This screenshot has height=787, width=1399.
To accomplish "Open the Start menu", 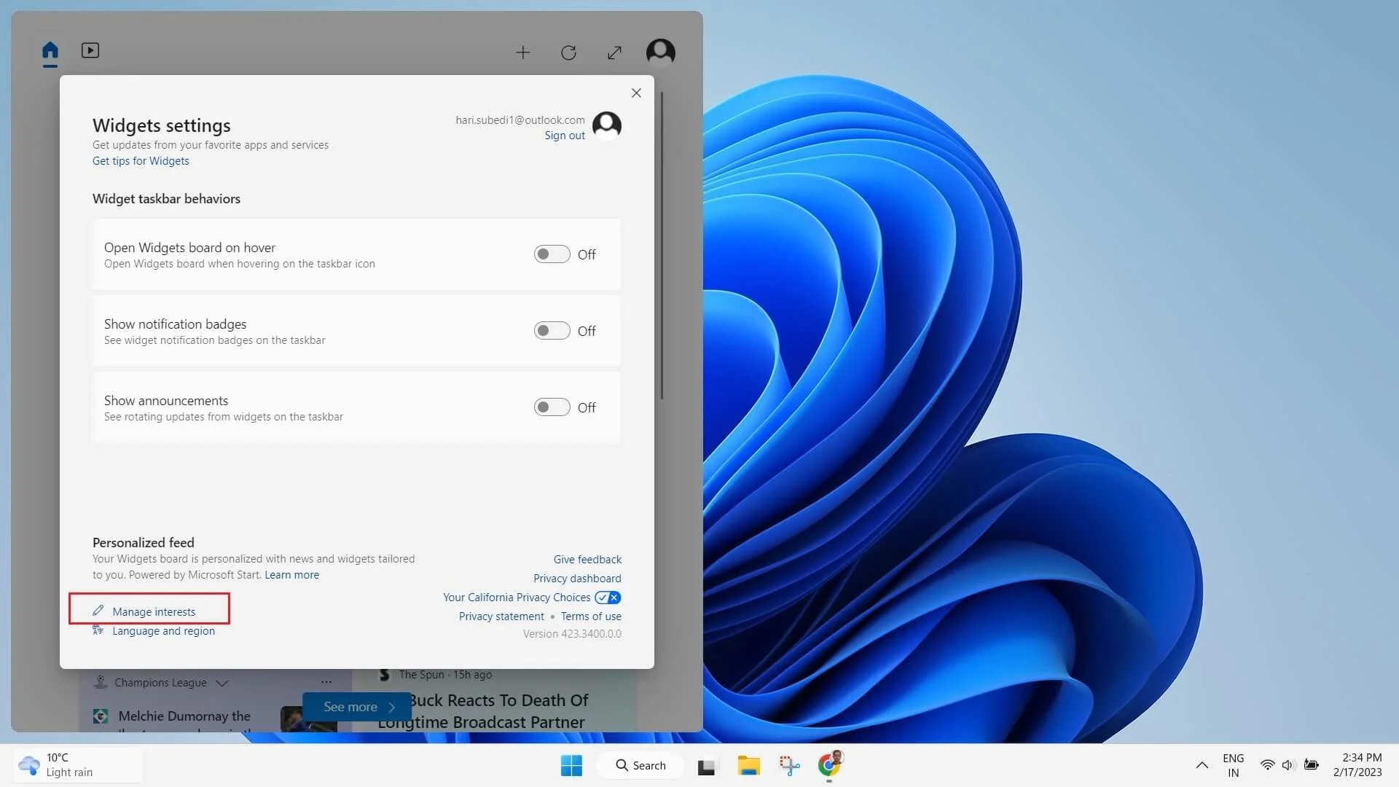I will (571, 765).
